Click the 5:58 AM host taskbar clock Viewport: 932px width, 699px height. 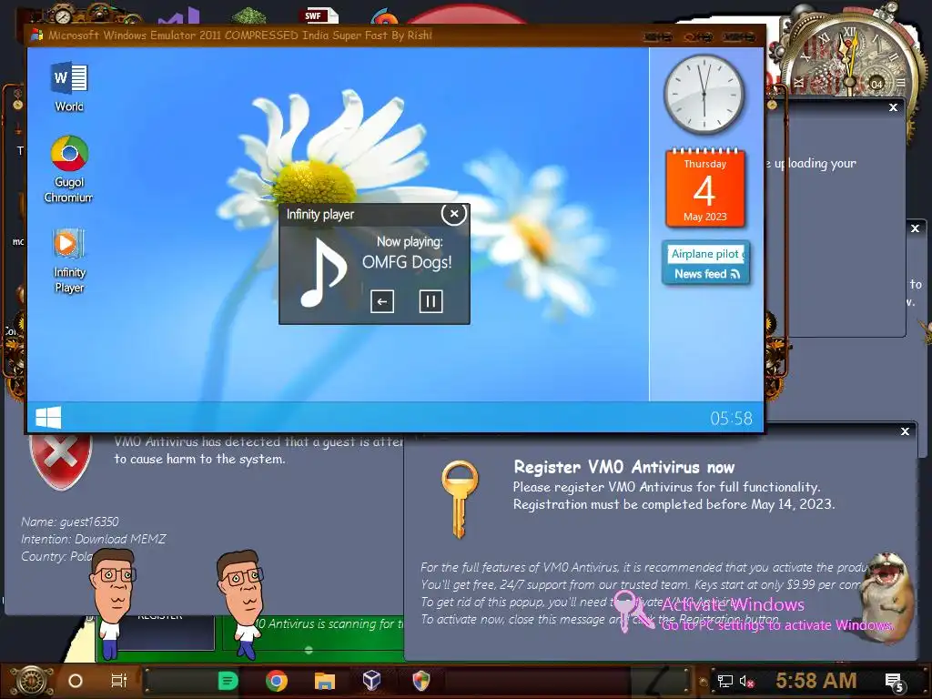[x=816, y=681]
